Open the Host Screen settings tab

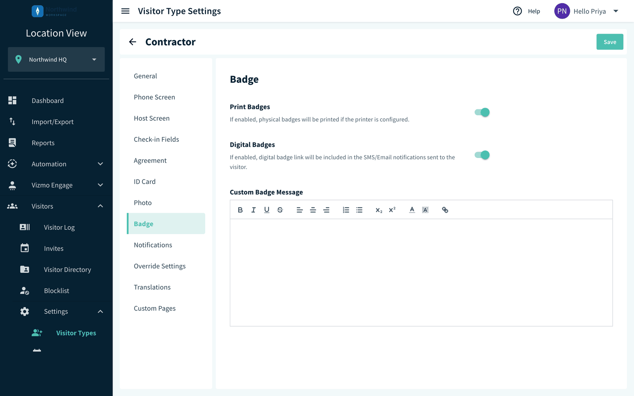pos(166,118)
